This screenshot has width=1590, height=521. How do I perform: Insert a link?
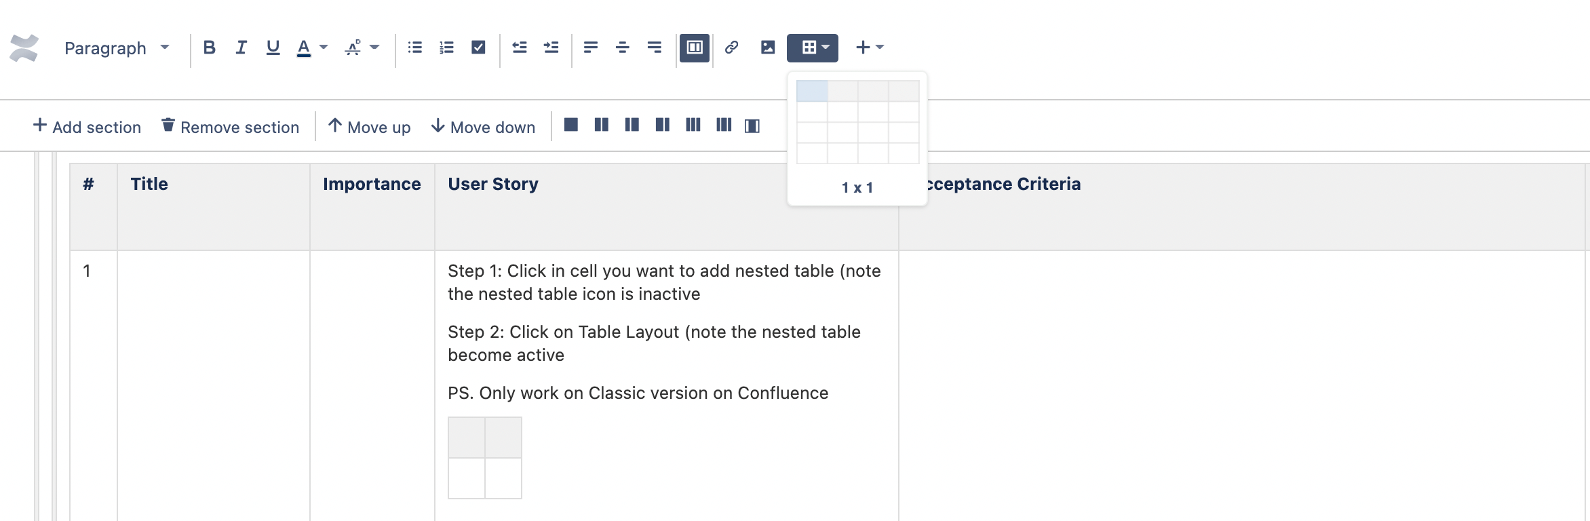tap(731, 47)
